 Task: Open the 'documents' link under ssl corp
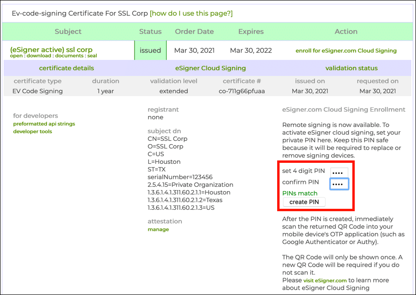tap(69, 56)
